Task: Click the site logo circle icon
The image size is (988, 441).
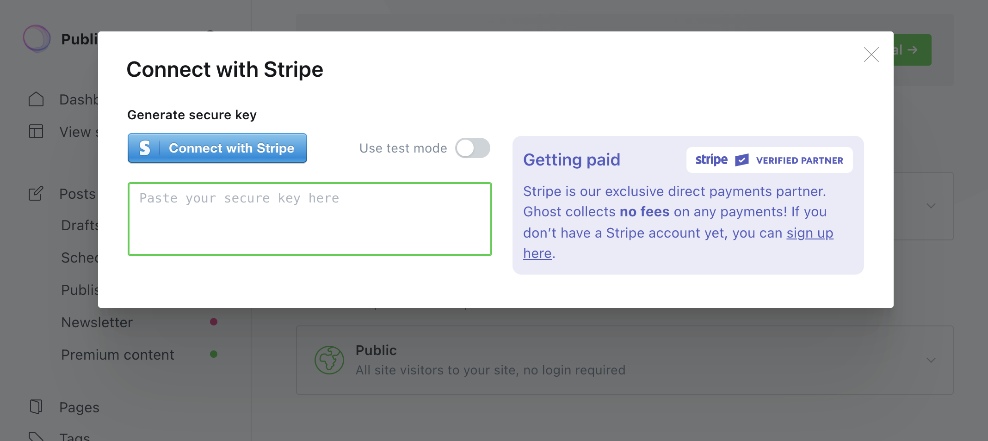Action: (x=37, y=38)
